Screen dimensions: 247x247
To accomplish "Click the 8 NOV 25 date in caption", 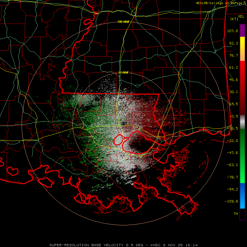I will (x=173, y=245).
